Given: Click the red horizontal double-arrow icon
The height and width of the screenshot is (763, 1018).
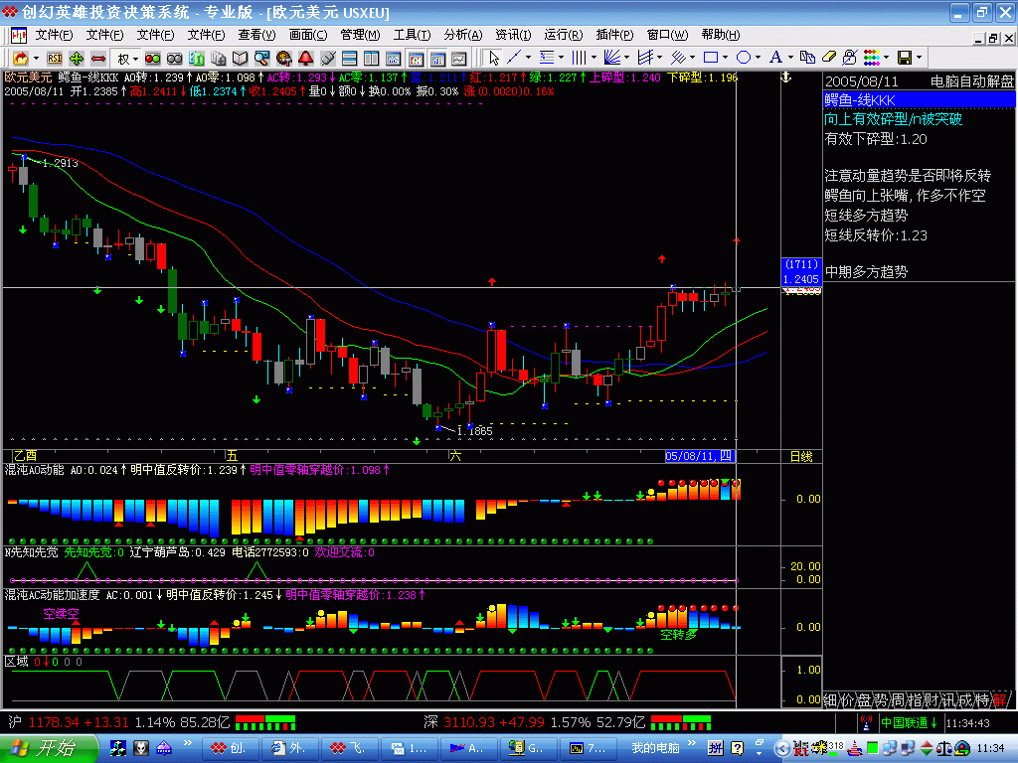Looking at the screenshot, I should point(98,58).
